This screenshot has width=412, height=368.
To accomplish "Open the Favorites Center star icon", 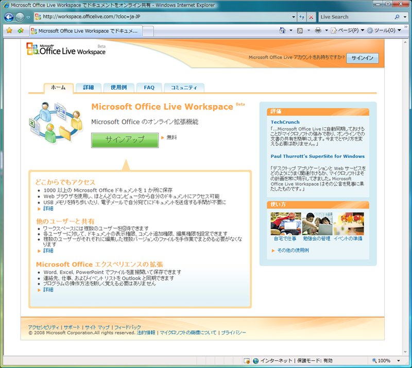I will click(9, 30).
